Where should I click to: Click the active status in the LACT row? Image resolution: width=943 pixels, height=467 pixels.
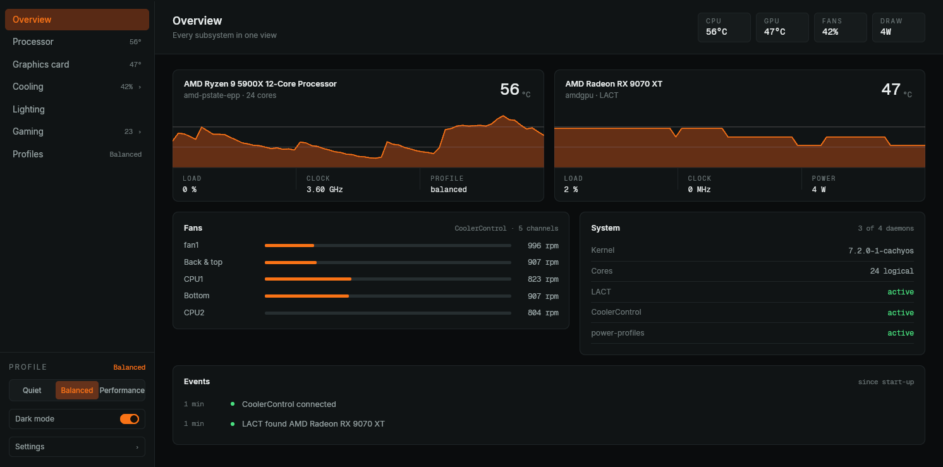click(901, 292)
